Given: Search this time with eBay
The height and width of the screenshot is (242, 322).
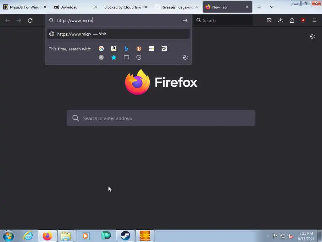Looking at the screenshot, I should click(152, 49).
